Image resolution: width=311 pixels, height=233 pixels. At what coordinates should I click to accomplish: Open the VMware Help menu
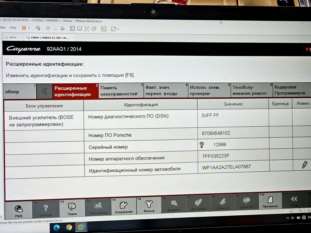(x=13, y=28)
